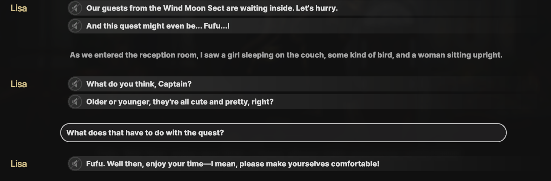
Task: Play audio for "What do you think, Captain?"
Action: (75, 84)
